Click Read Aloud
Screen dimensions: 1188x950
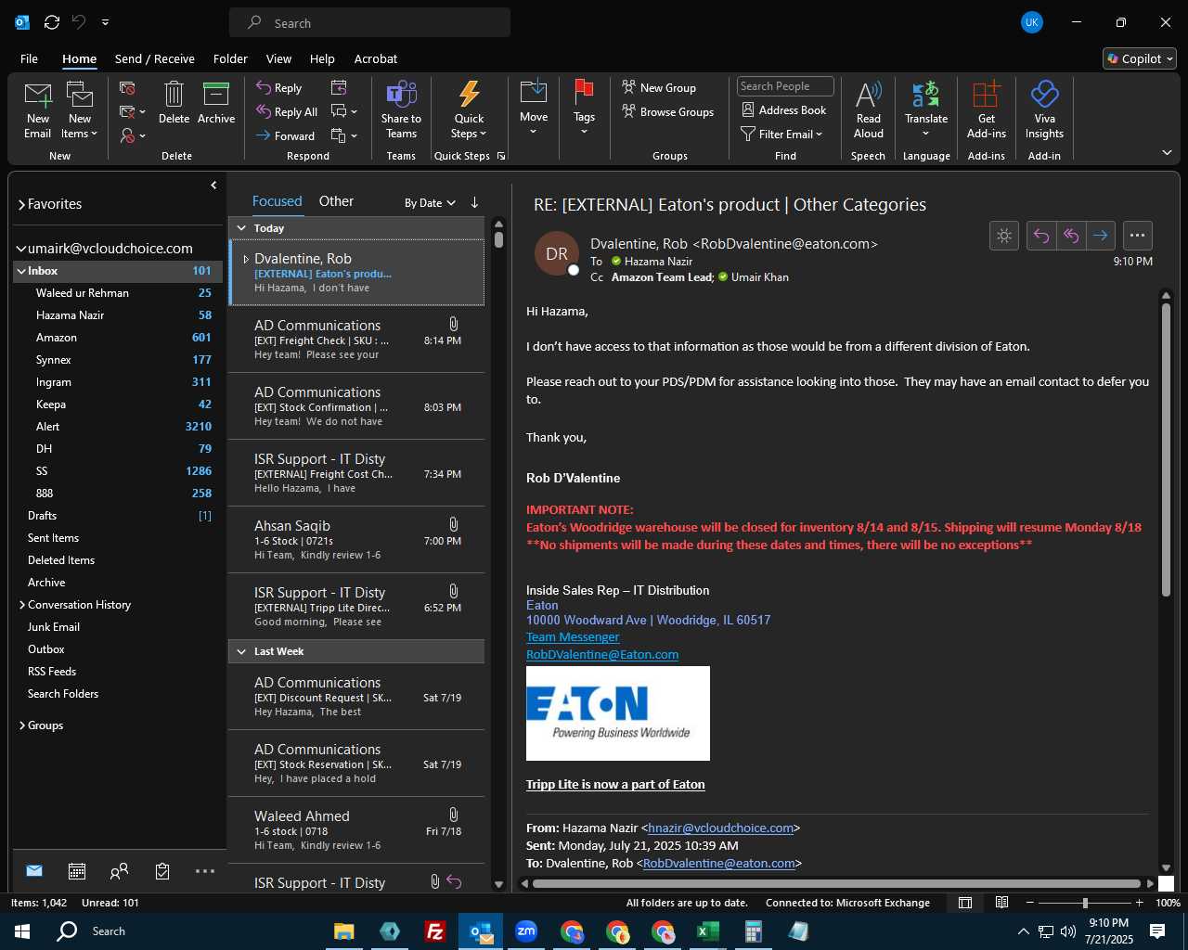pos(869,109)
